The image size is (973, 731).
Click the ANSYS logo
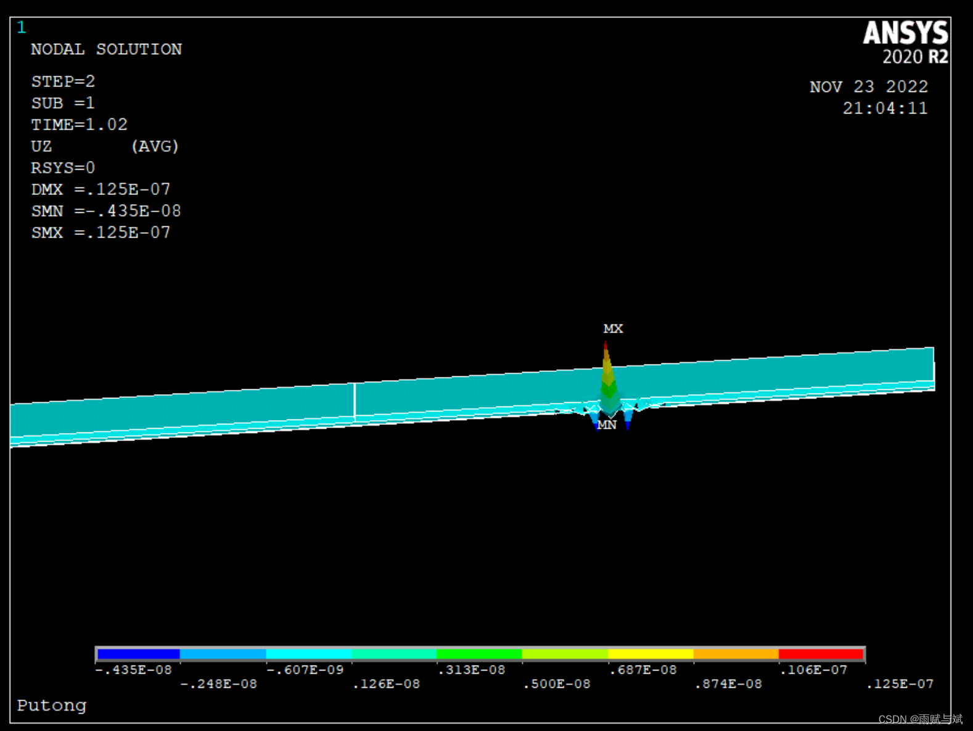click(x=905, y=33)
